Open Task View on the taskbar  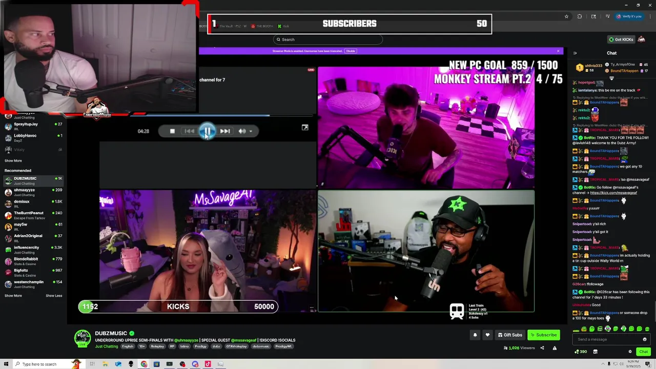click(92, 364)
